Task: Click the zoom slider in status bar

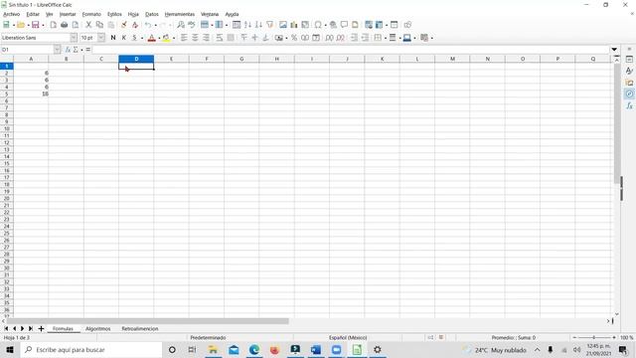Action: click(594, 338)
